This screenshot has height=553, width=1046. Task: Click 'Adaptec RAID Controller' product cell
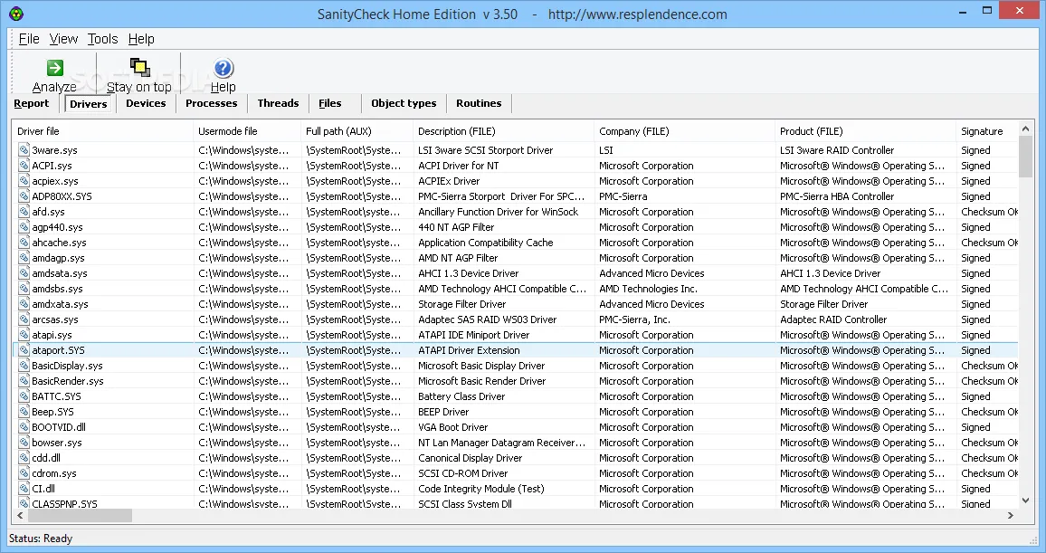[x=833, y=319]
